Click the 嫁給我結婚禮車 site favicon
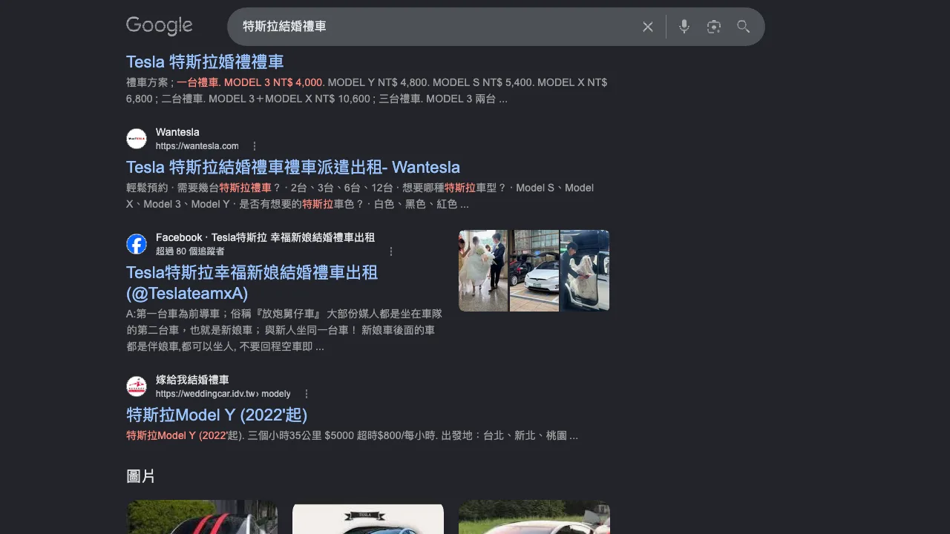950x534 pixels. point(137,386)
